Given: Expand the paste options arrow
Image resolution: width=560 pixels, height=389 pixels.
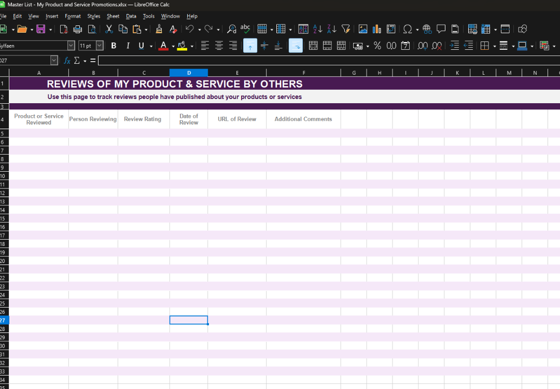Looking at the screenshot, I should pyautogui.click(x=146, y=30).
